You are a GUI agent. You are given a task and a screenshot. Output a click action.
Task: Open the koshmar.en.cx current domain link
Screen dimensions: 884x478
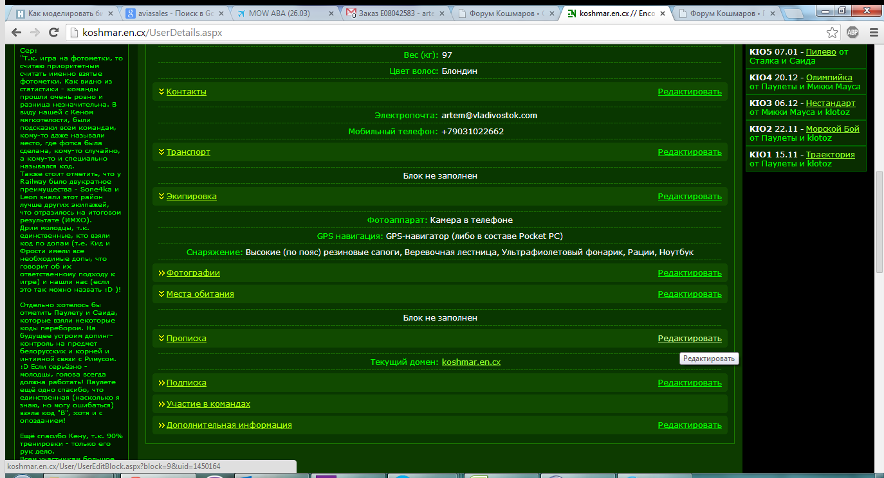[471, 362]
